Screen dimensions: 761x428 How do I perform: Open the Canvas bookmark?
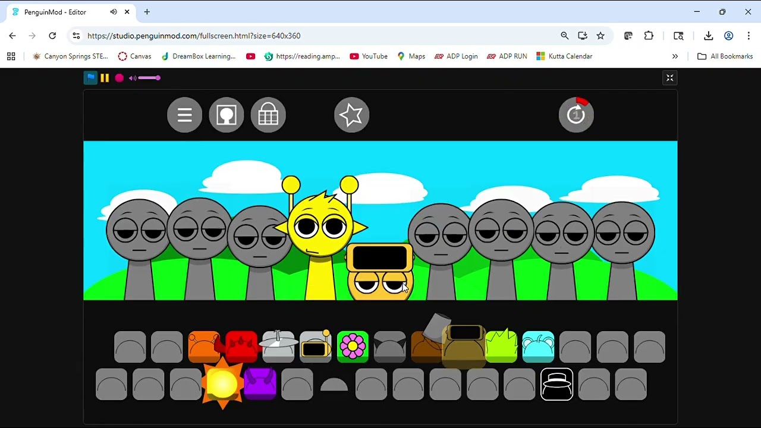pos(134,56)
